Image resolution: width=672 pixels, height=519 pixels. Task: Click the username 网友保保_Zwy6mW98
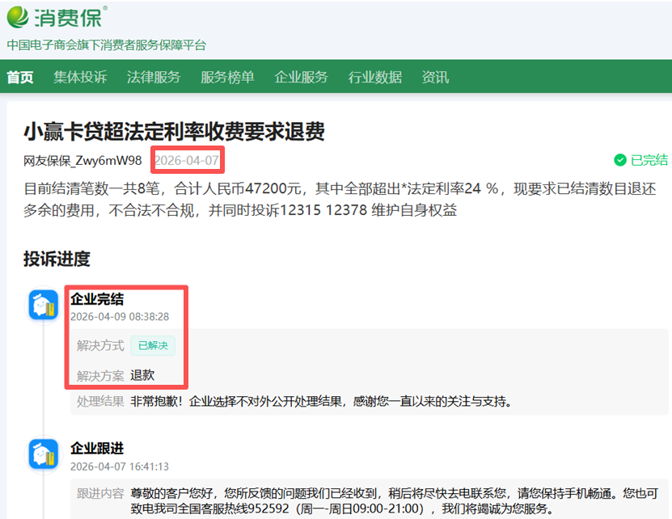coord(83,161)
